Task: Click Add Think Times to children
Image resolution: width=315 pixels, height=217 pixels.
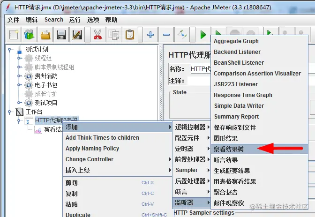Action: (x=118, y=138)
